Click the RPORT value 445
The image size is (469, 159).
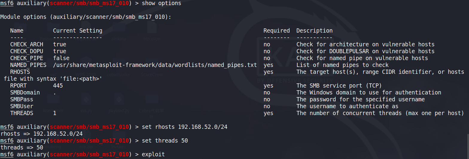58,86
